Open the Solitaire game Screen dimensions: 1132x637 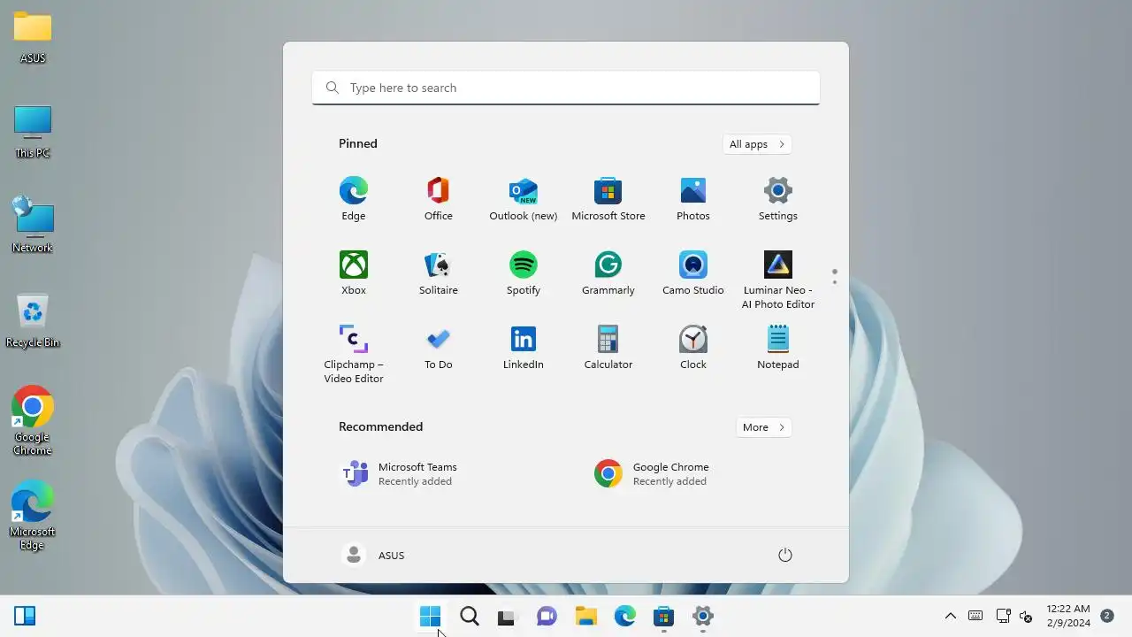[x=439, y=273]
